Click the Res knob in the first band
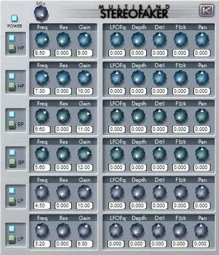Screen dimensions: 219x255 coord(63,40)
